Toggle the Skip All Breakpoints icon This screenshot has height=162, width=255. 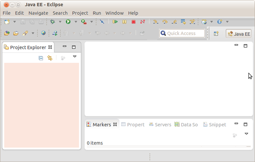coord(102,21)
